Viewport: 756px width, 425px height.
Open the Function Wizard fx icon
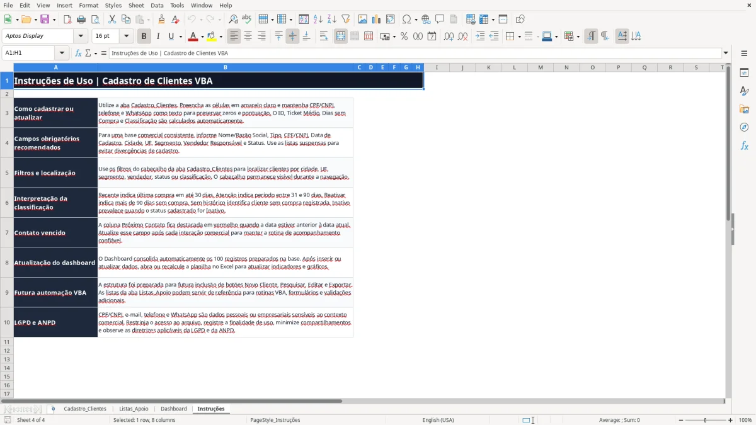click(x=78, y=53)
